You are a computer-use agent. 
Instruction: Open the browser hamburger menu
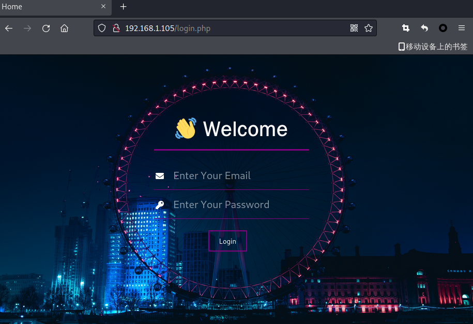click(x=462, y=28)
